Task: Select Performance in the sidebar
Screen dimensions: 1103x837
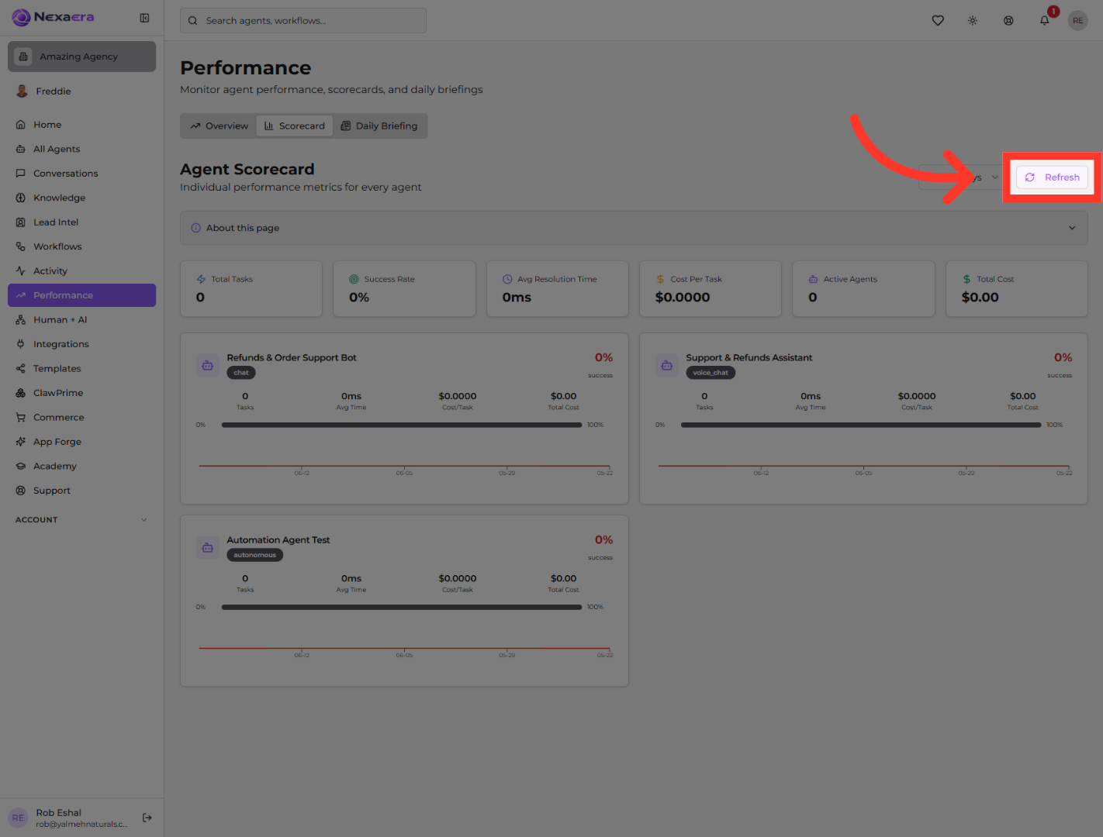Action: (81, 295)
